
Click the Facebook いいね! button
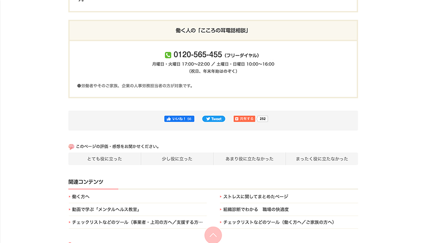[179, 119]
